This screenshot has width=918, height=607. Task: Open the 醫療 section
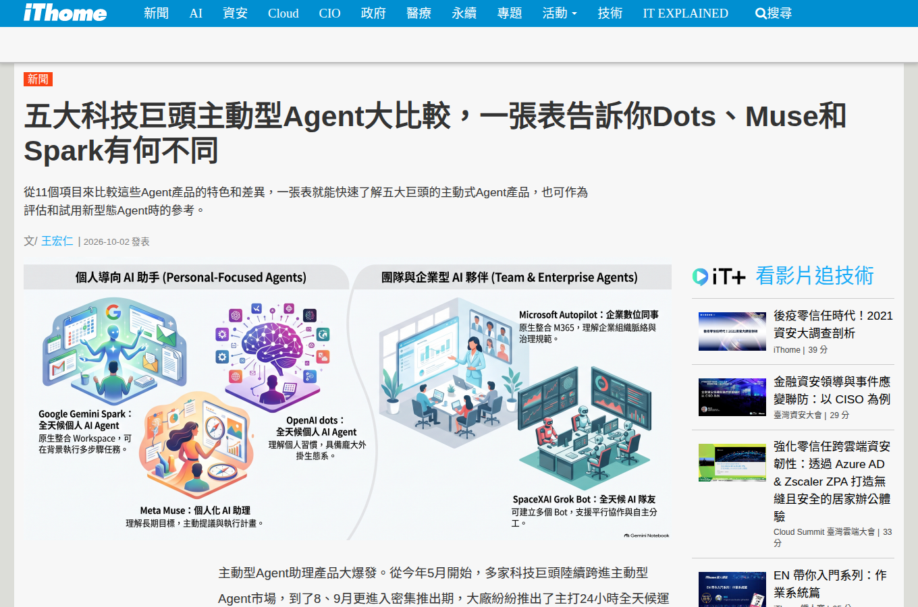418,13
